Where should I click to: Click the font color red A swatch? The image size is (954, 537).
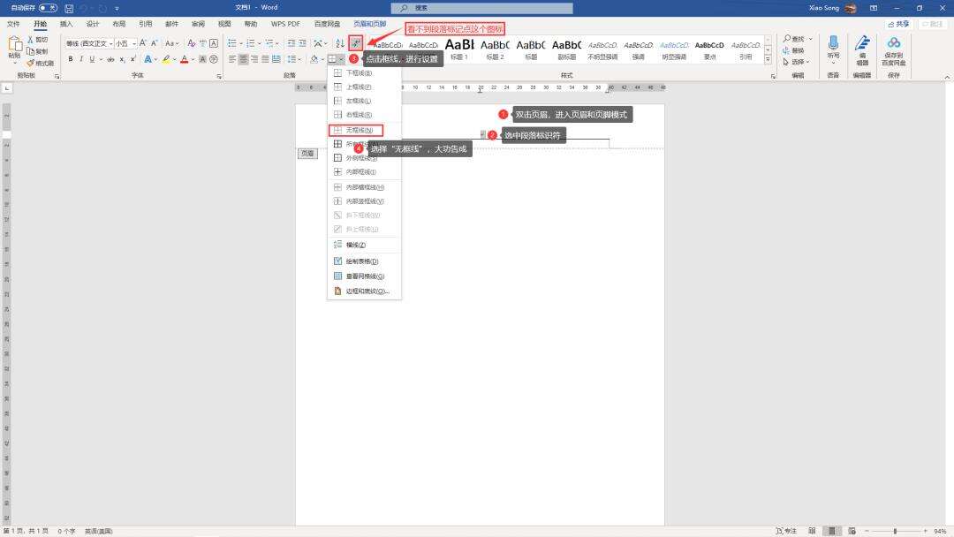click(x=184, y=59)
